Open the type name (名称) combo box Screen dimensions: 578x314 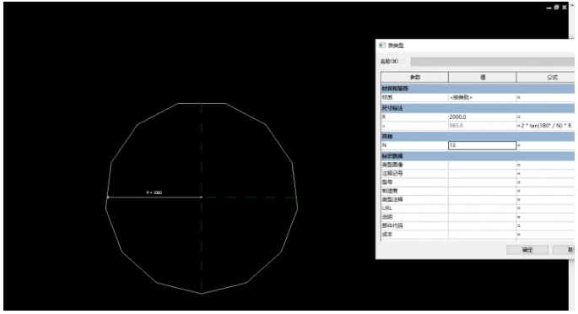point(493,62)
